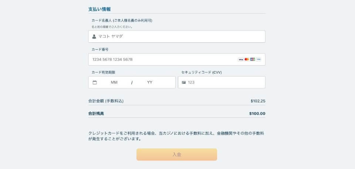
Task: Select the YY expiry year field
Action: pos(150,82)
